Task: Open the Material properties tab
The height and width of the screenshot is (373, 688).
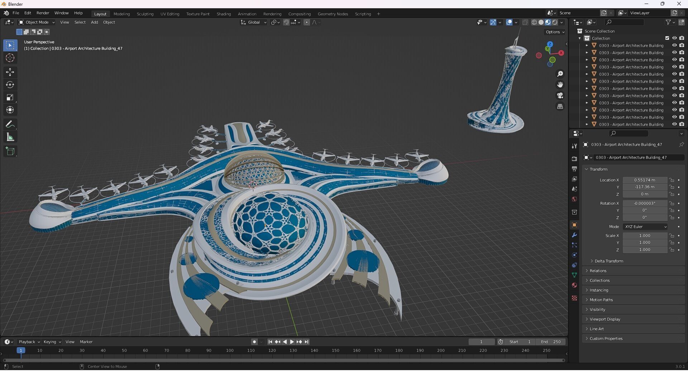Action: coord(574,285)
